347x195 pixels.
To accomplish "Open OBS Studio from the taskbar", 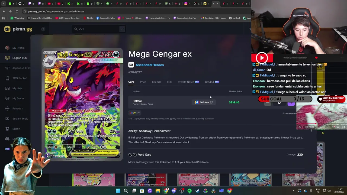I will tap(182, 191).
